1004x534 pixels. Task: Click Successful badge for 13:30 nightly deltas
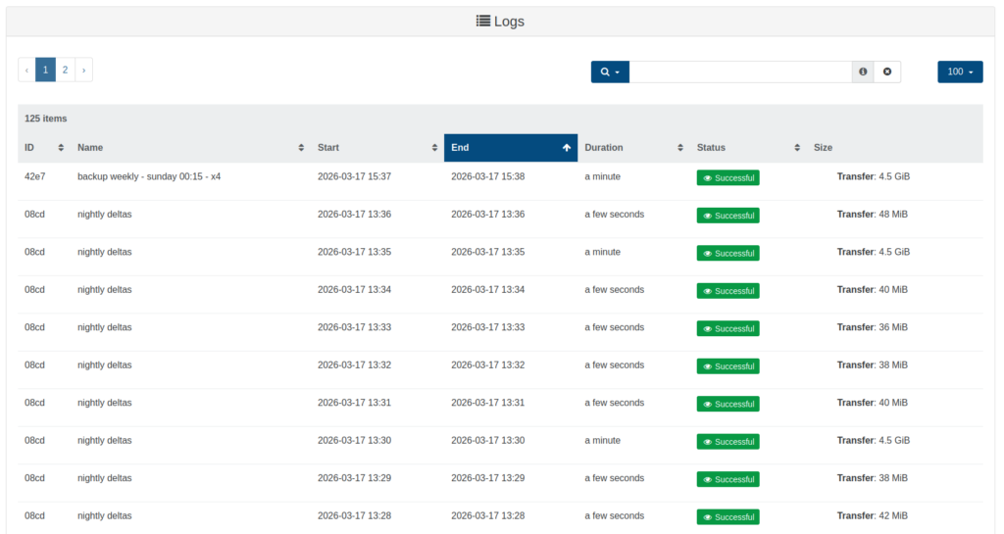coord(728,442)
